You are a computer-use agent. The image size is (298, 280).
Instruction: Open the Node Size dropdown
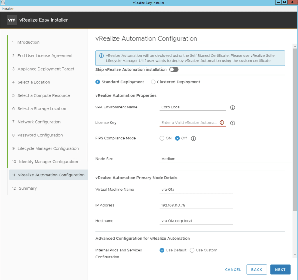226,159
